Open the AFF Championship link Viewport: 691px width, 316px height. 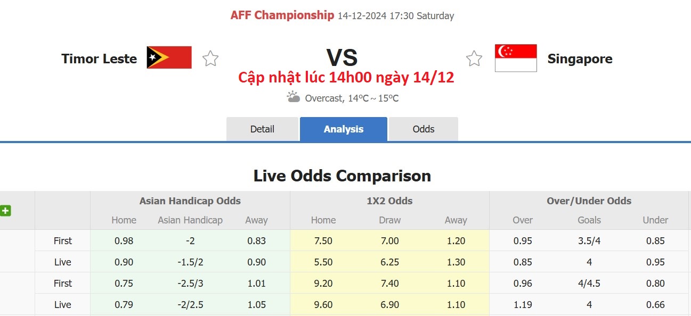(283, 15)
